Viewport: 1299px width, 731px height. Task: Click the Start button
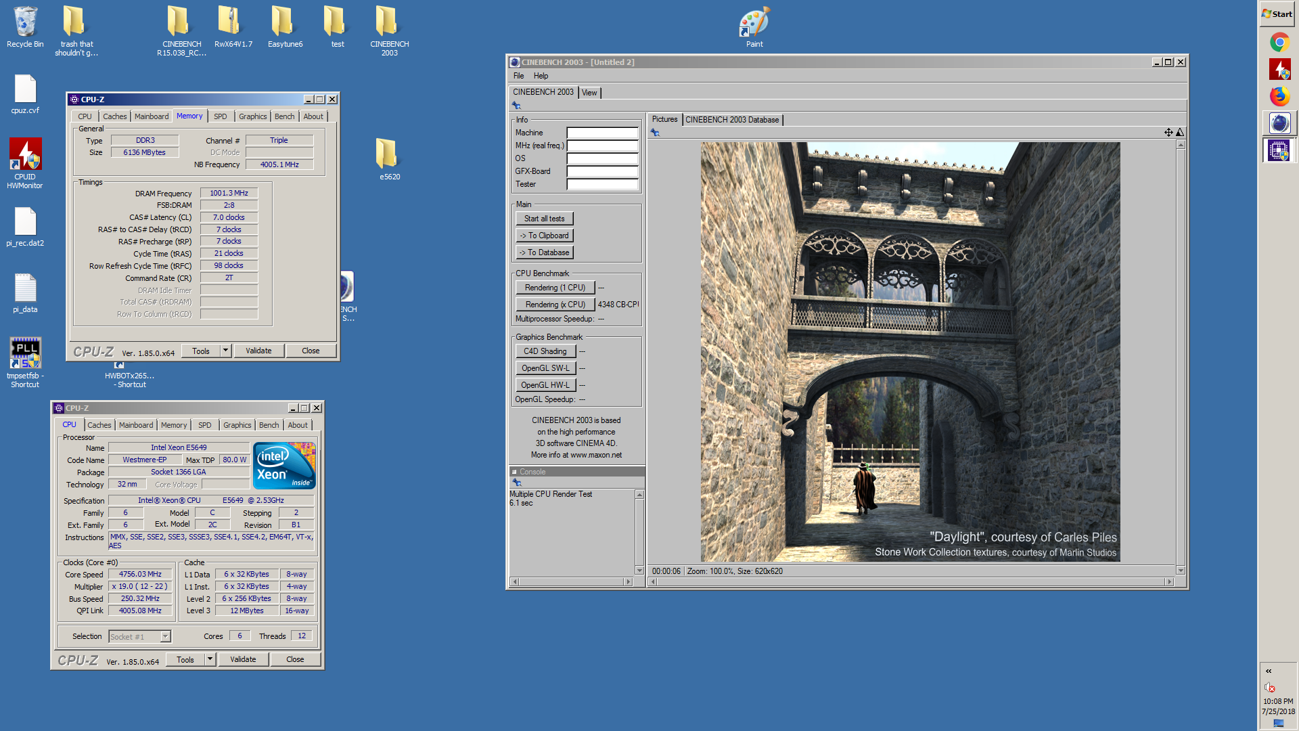coord(1277,14)
